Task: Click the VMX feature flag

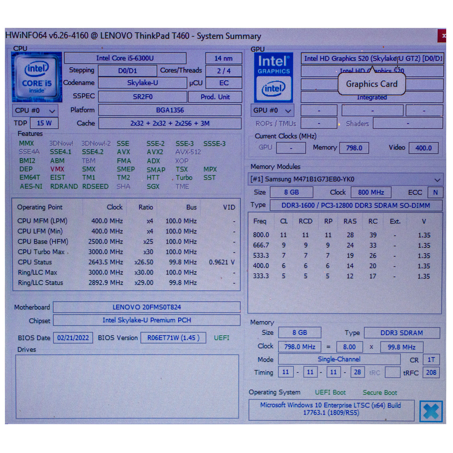Action: [x=57, y=169]
